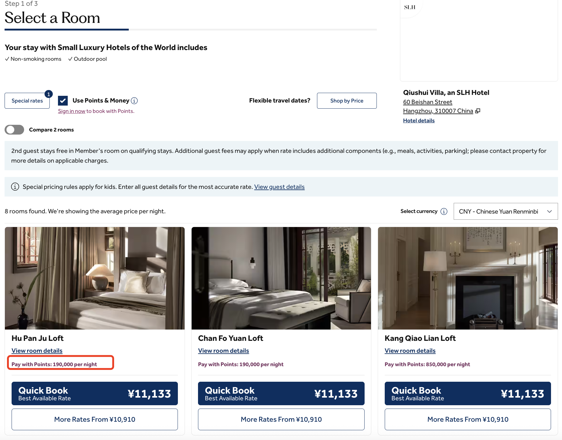Open the CNY currency dropdown

point(506,211)
